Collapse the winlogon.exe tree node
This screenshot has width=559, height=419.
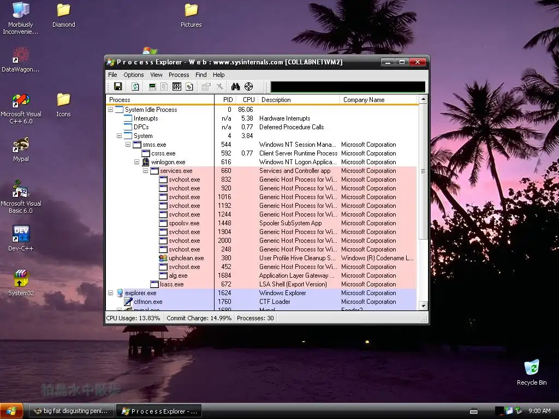tap(136, 161)
